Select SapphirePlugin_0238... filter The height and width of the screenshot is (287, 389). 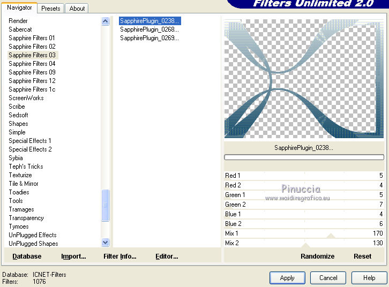149,21
